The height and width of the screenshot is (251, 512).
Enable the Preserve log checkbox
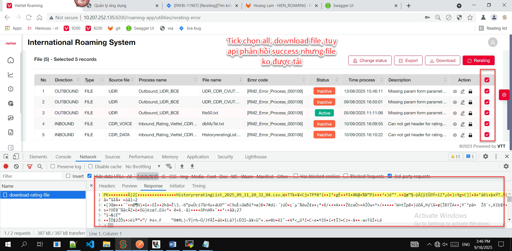click(53, 166)
